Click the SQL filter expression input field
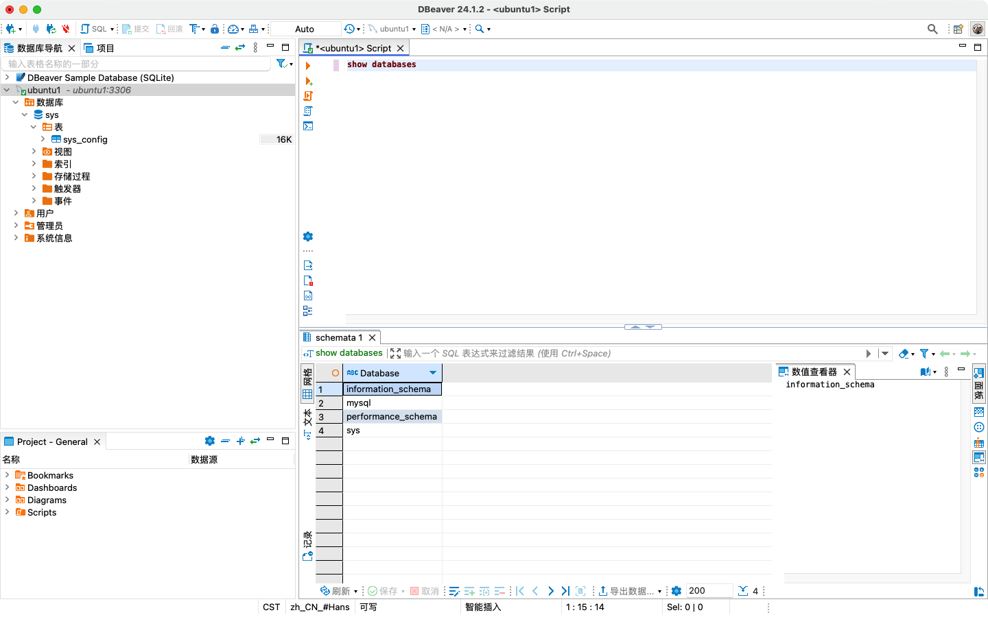 pos(631,354)
